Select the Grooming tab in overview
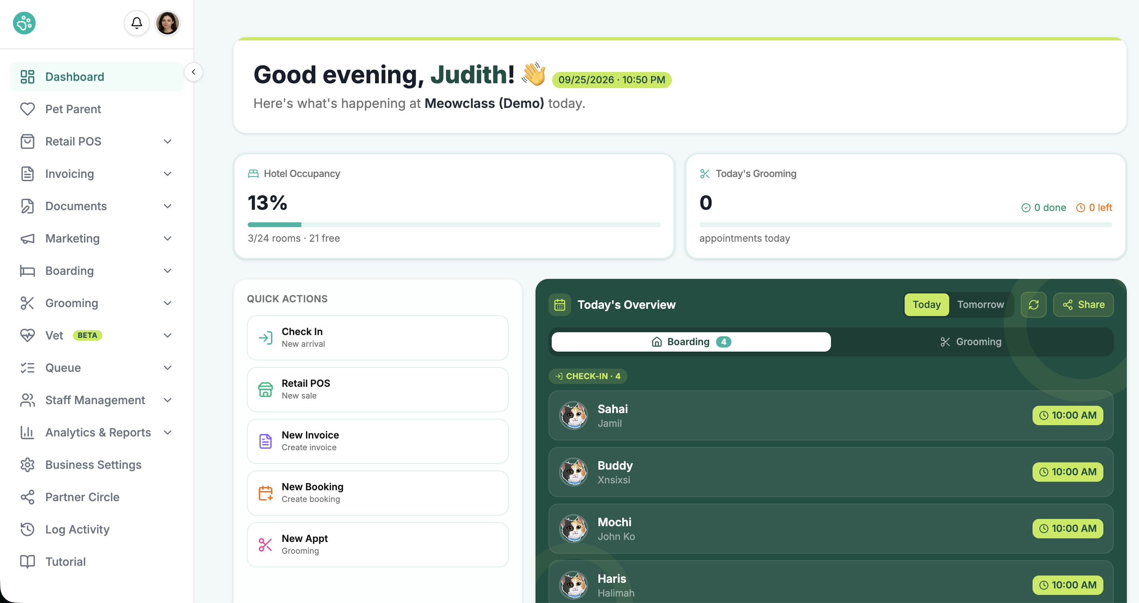Screen dimensions: 1139x603 click(971, 342)
